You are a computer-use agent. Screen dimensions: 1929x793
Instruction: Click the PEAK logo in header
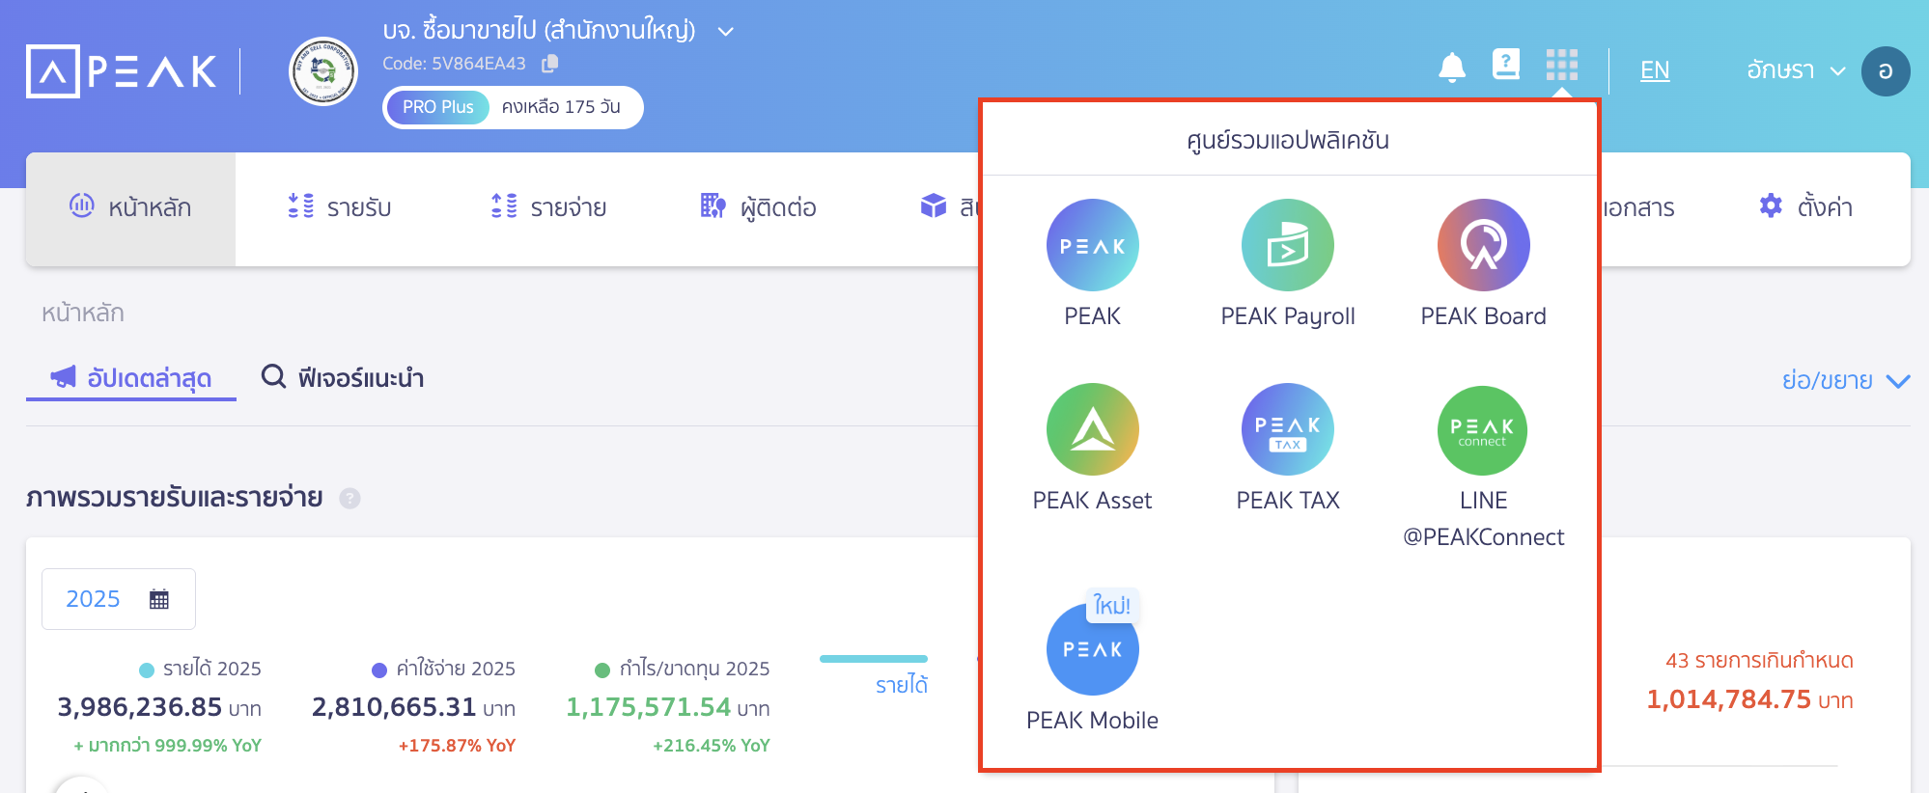122,71
